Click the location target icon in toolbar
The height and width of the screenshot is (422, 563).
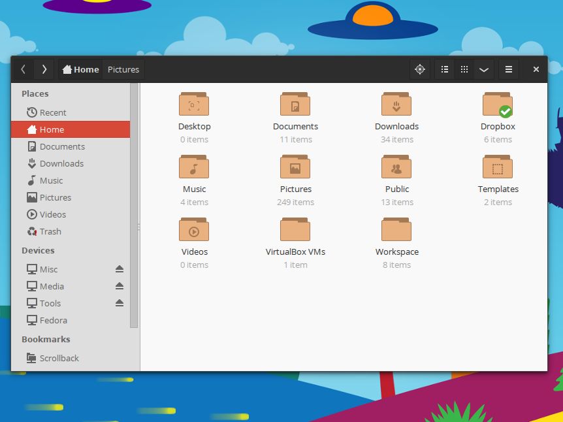[x=420, y=69]
